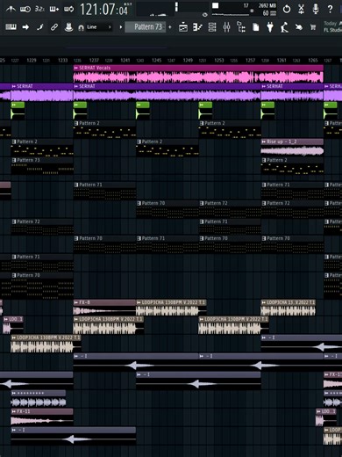342x457 pixels.
Task: Select Pattern 70 clip starting at bar 1243
Action: [167, 208]
